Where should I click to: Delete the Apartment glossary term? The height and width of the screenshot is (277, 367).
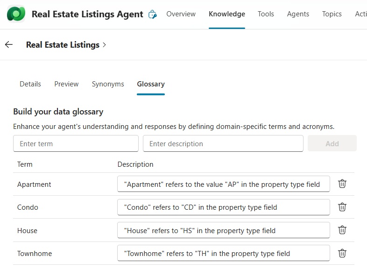coord(342,184)
